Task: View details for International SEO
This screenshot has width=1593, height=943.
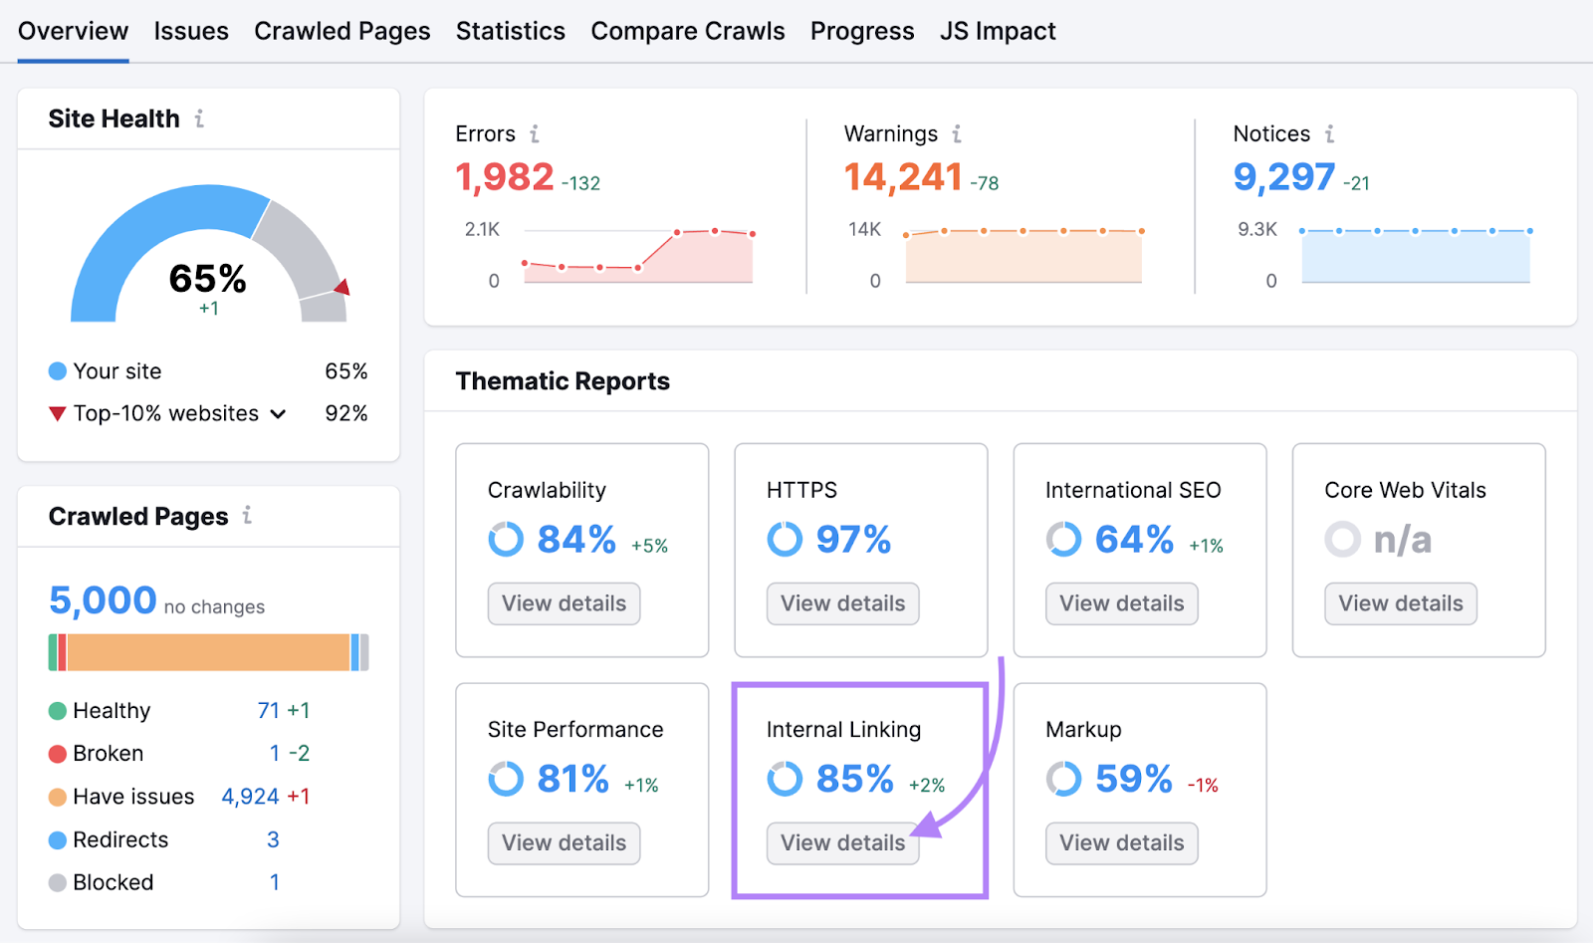Action: point(1121,603)
